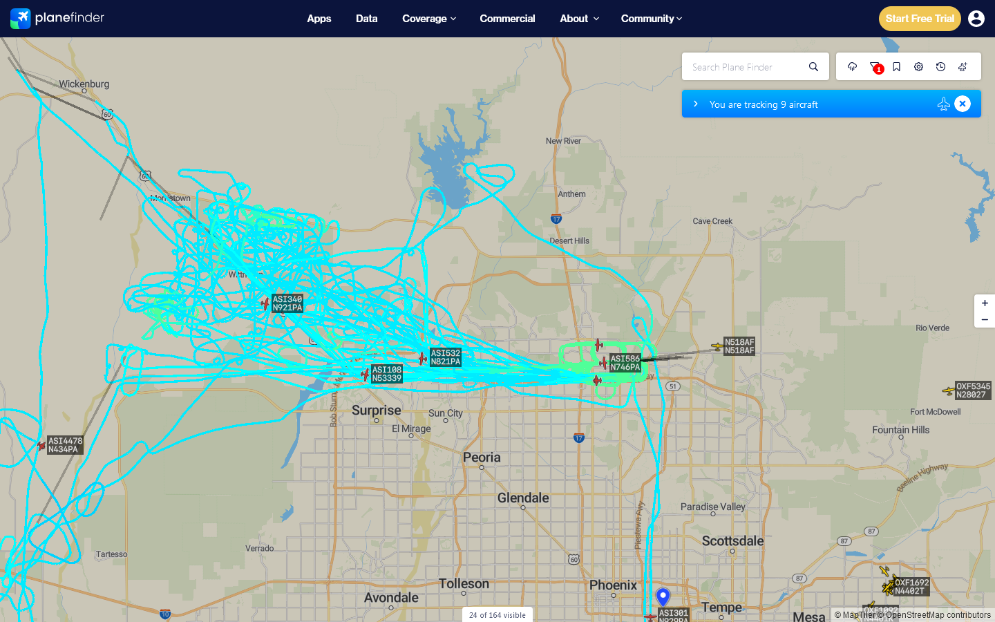Click the Plane Finder logo

pyautogui.click(x=57, y=19)
